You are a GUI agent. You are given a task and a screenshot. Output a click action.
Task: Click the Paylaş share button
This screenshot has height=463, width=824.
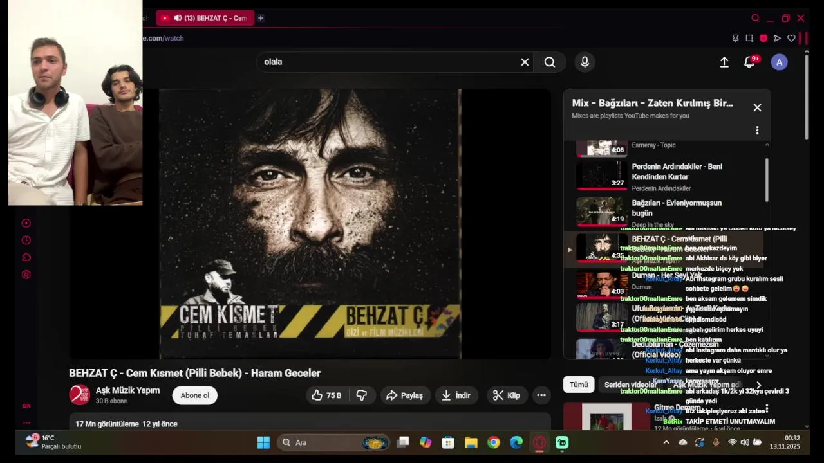coord(404,395)
